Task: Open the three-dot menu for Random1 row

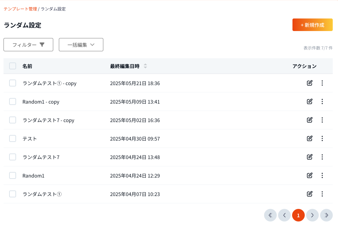Action: coord(322,175)
